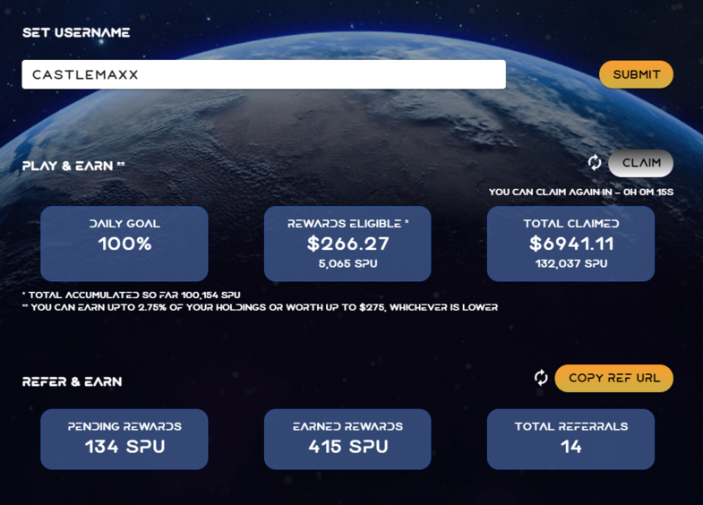703x505 pixels.
Task: Select the Total Referrals 14 card
Action: (x=570, y=439)
